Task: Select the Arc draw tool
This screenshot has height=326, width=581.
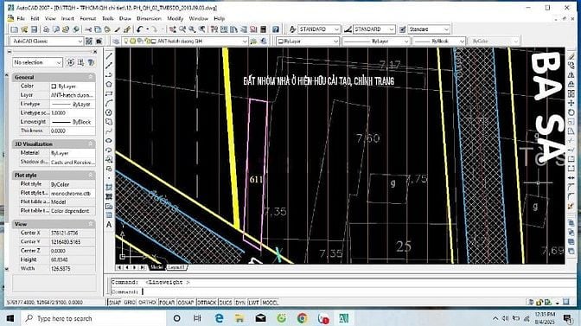Action: (x=109, y=103)
